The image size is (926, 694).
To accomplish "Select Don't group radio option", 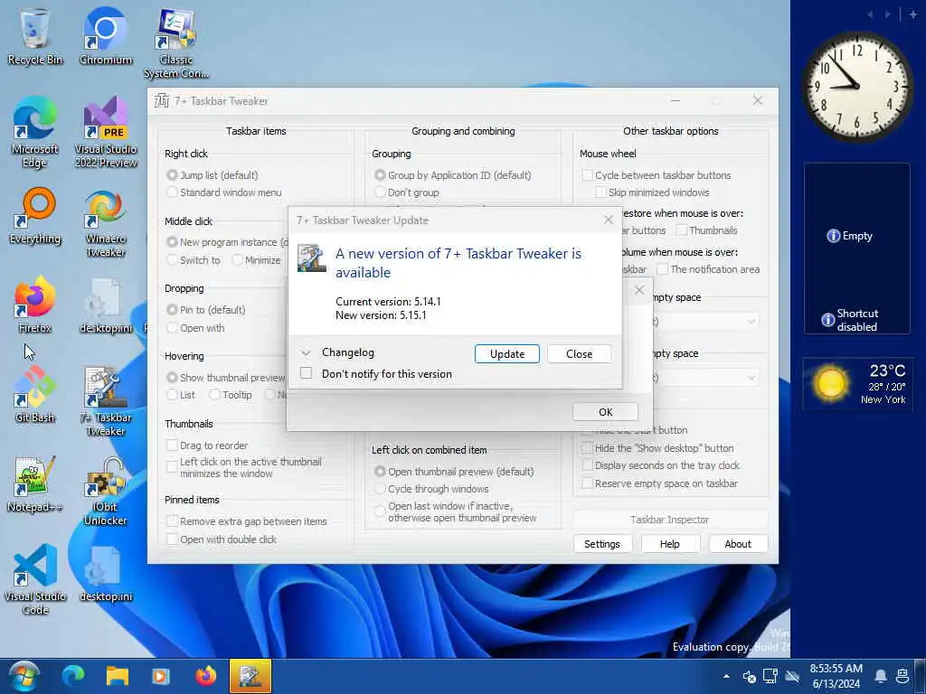I will tap(380, 192).
